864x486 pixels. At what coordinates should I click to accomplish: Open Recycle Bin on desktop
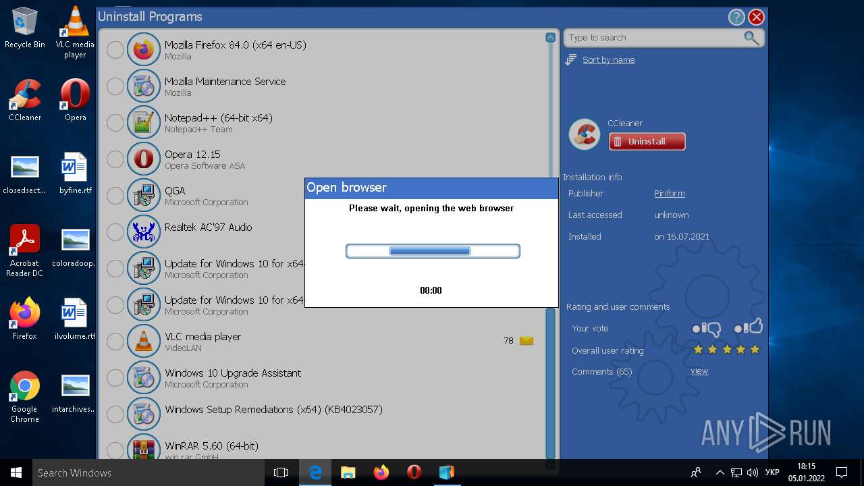(x=25, y=28)
